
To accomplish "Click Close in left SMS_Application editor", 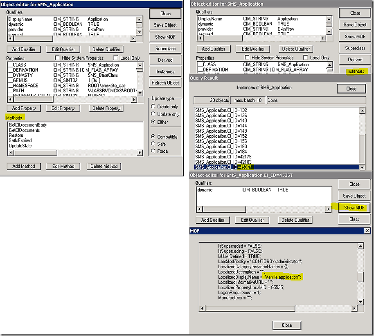I will point(165,13).
